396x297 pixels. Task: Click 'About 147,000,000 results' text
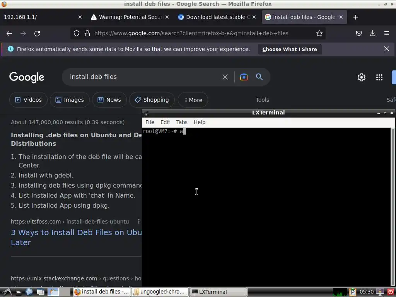68,122
